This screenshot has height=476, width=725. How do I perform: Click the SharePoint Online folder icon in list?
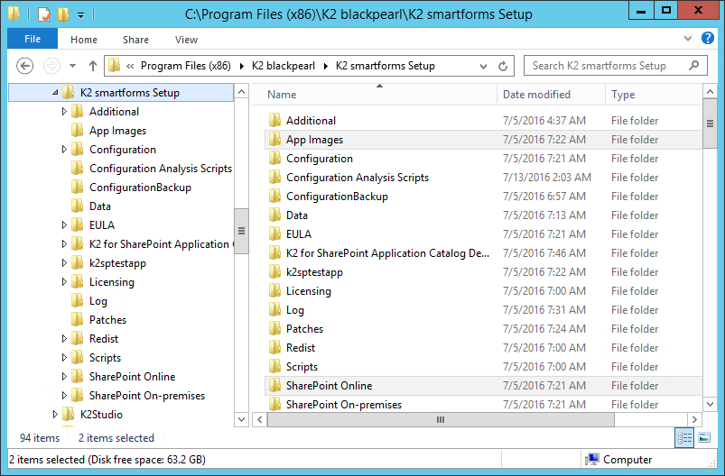coord(275,386)
